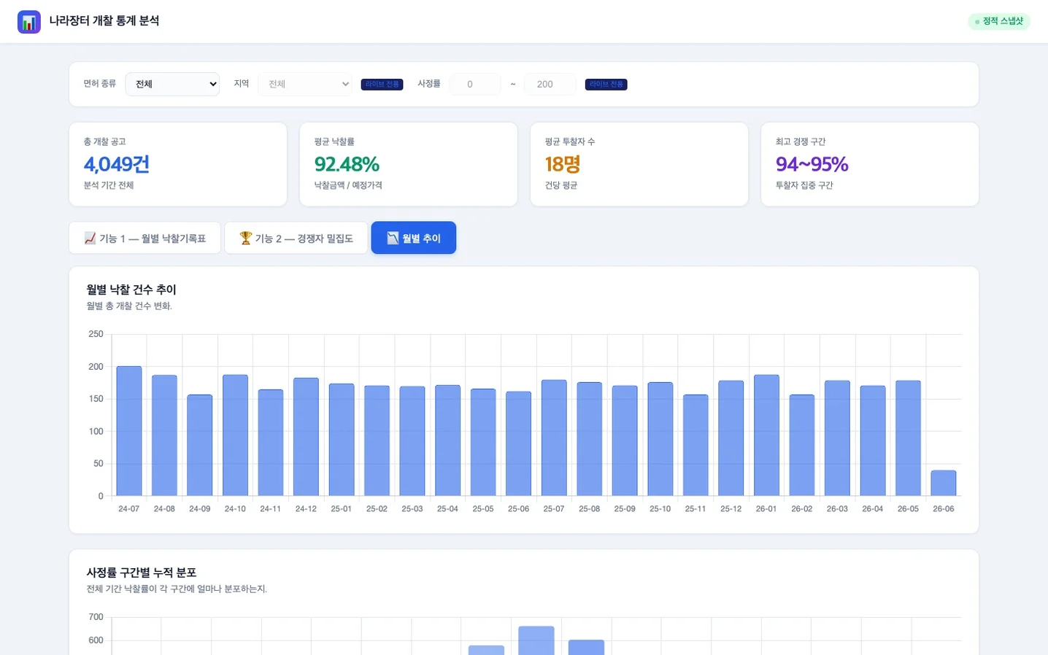1048x655 pixels.
Task: Click the trophy icon on 기능 2 tab
Action: coord(246,238)
